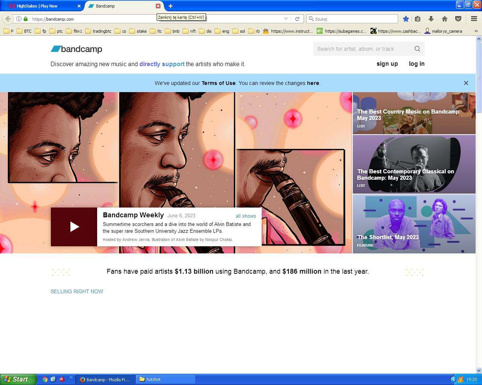Select Bandcamp - Mozilla Firefox taskbar button
Viewport: 482px width, 385px height.
coord(105,379)
